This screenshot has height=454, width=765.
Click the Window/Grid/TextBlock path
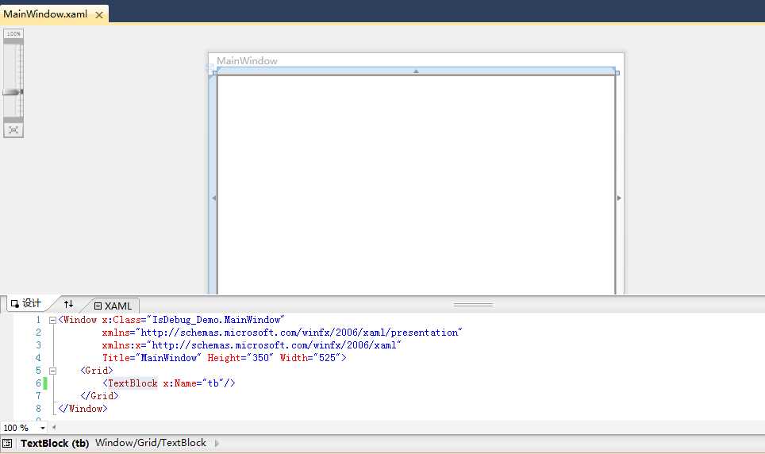[x=151, y=443]
